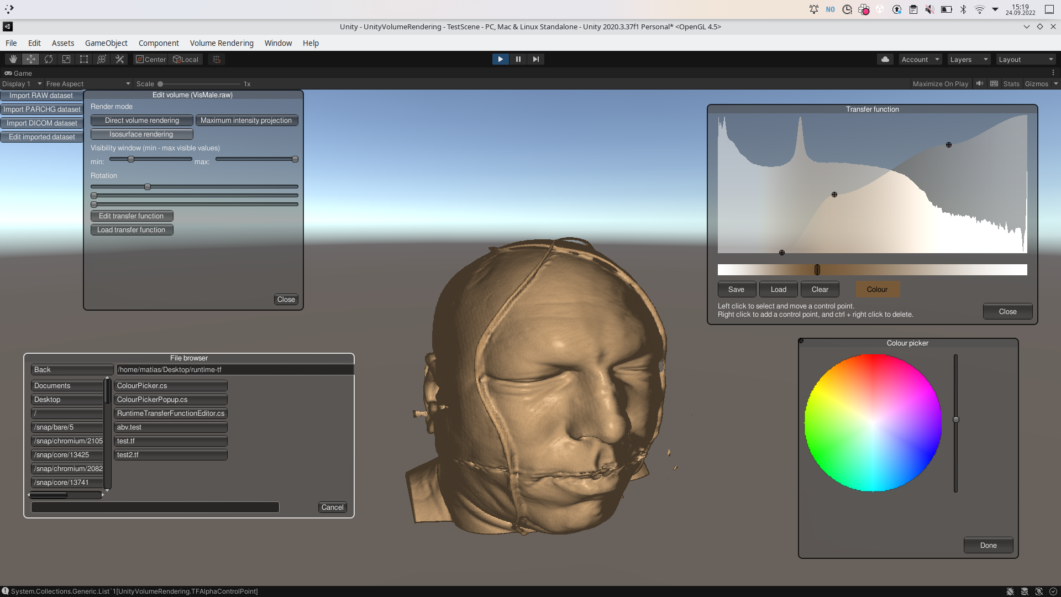Pause the game playback
This screenshot has height=597, width=1061.
[518, 59]
